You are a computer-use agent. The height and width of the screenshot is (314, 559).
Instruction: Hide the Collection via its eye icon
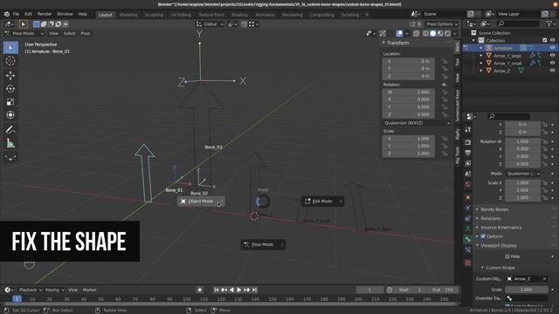552,41
